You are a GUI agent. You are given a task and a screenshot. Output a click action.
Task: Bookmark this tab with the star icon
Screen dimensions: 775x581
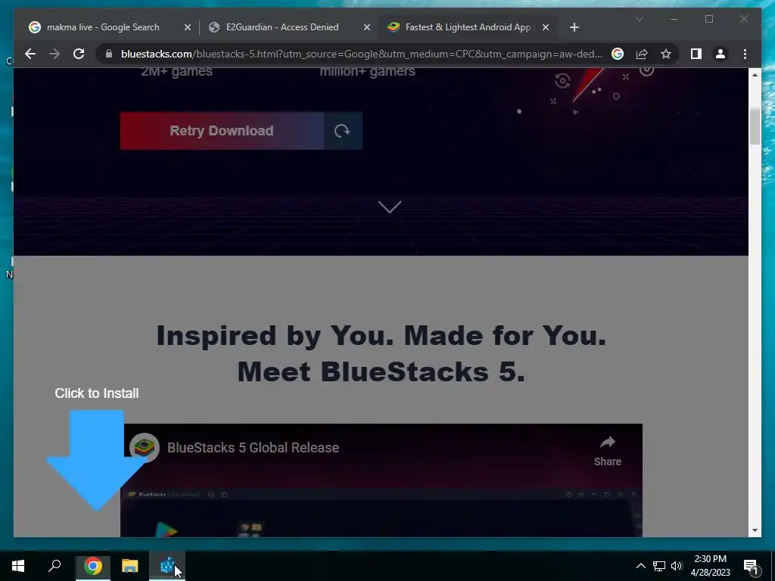click(666, 54)
